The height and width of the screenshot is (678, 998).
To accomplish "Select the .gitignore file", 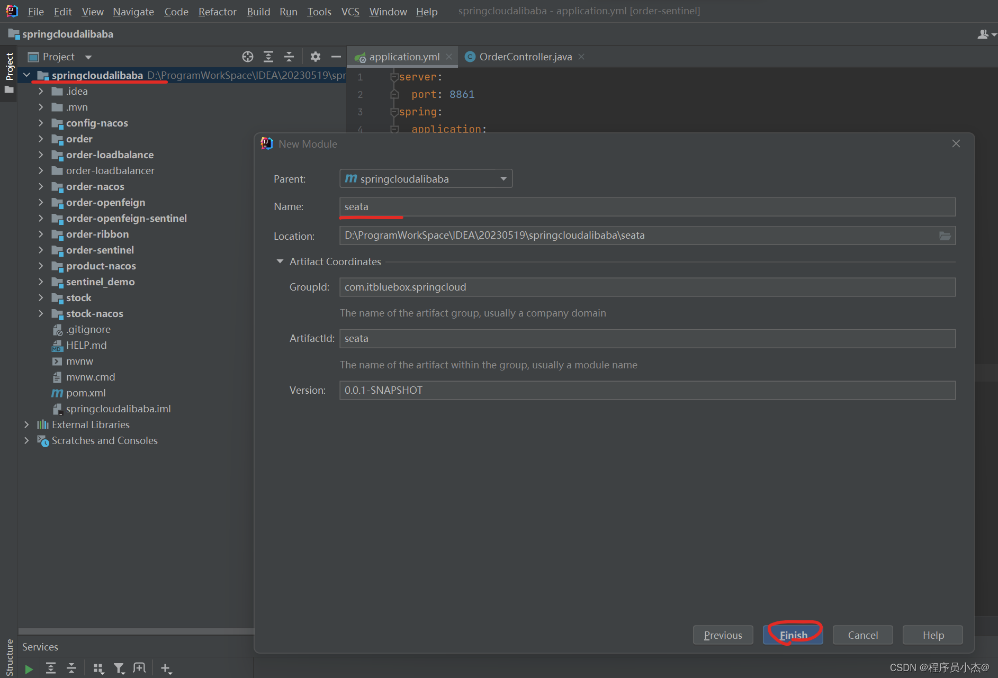I will tap(88, 329).
